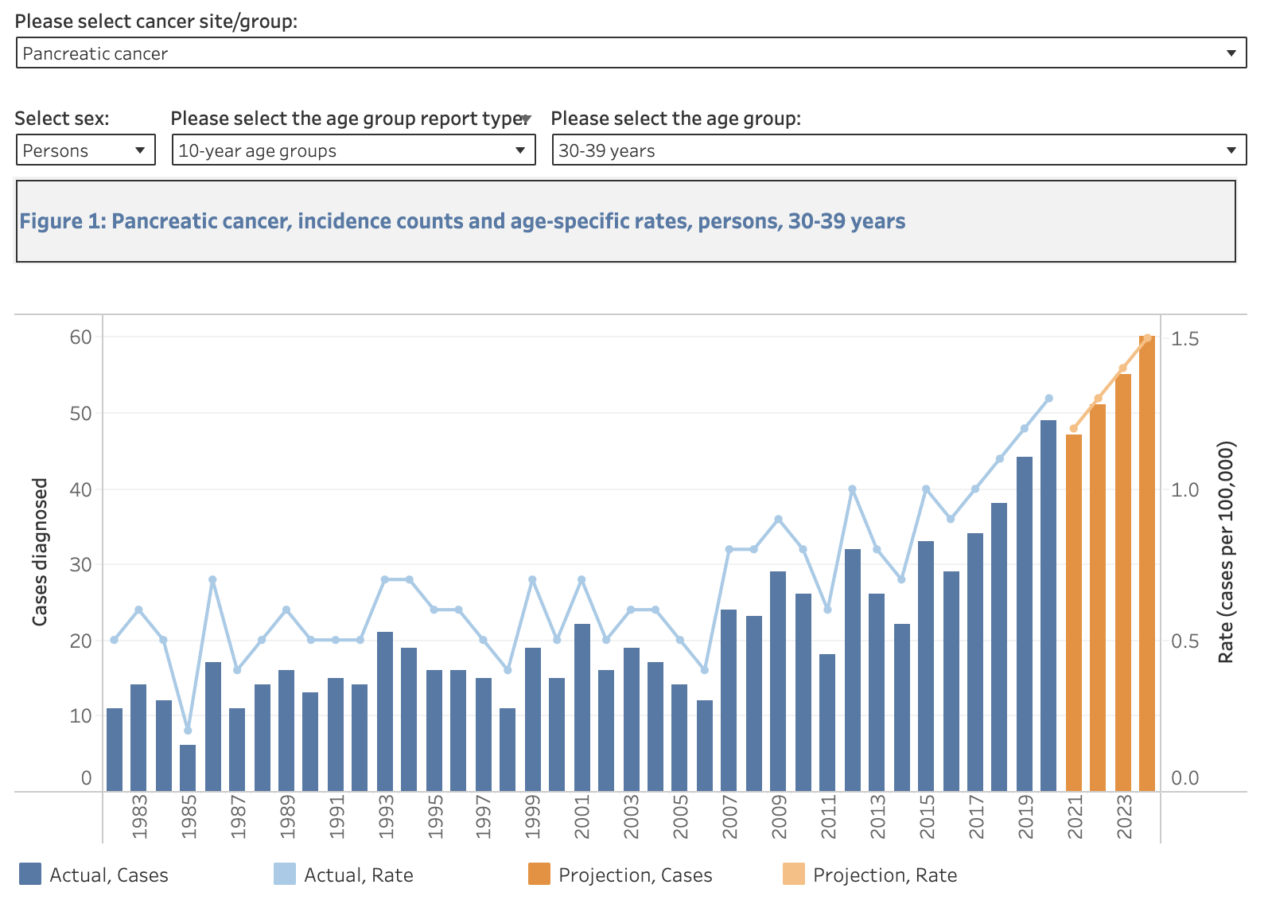1268x904 pixels.
Task: Open the cancer site/group dropdown
Action: click(630, 53)
